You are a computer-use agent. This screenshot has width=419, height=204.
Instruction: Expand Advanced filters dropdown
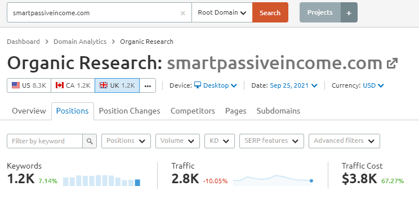[x=344, y=141]
